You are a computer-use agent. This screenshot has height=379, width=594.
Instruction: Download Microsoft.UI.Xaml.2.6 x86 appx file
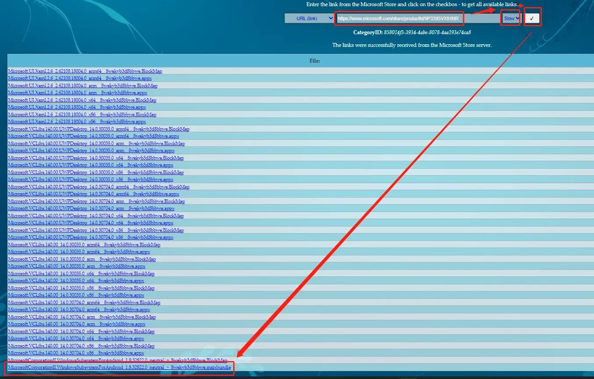click(77, 121)
